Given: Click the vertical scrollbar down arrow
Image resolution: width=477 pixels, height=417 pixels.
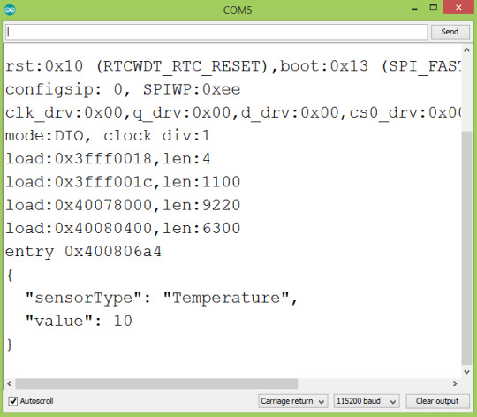Looking at the screenshot, I should (466, 371).
